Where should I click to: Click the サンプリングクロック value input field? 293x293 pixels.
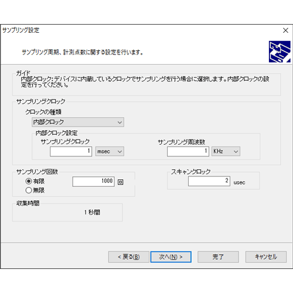click(71, 151)
